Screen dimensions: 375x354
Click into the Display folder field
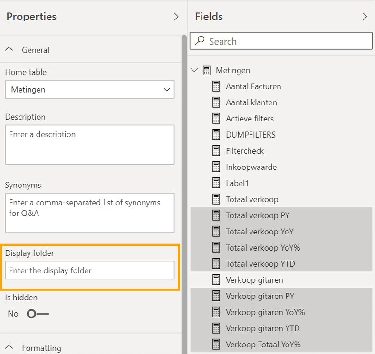tap(90, 270)
